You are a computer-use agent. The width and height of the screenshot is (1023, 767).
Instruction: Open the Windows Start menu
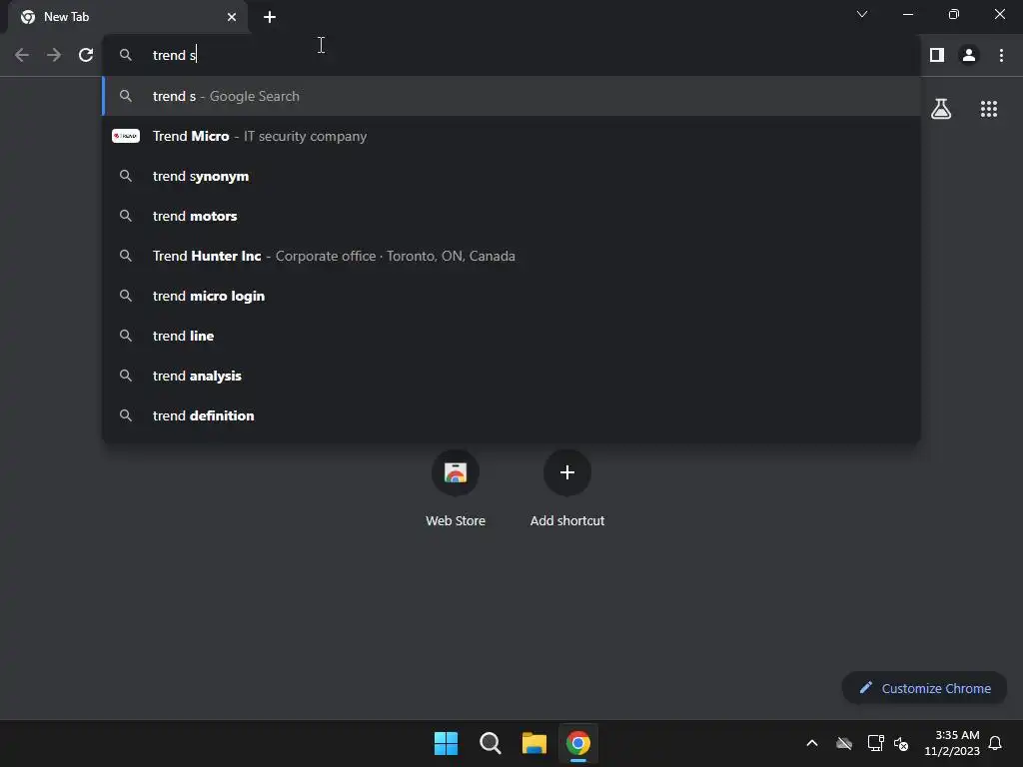447,743
